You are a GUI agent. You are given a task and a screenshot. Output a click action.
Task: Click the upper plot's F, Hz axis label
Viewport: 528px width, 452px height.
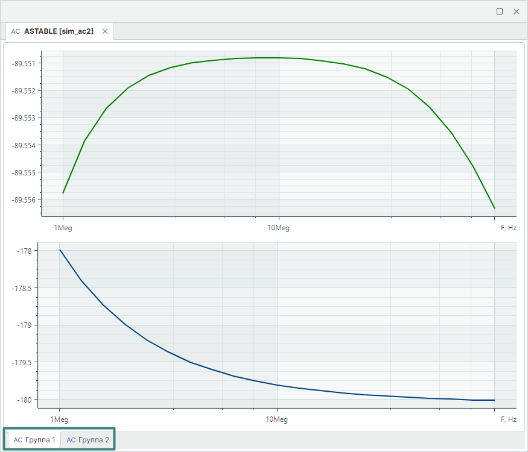[x=508, y=228]
